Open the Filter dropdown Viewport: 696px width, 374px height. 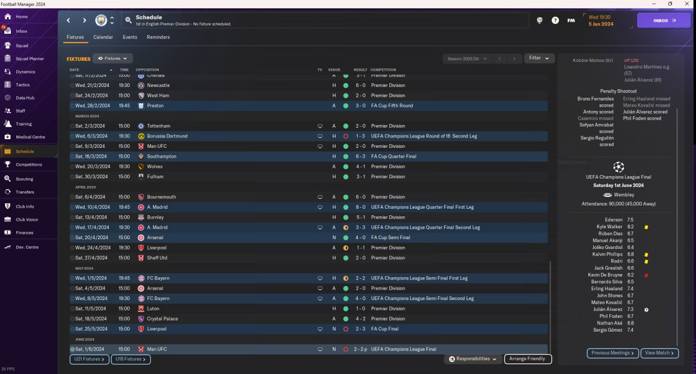pyautogui.click(x=539, y=58)
